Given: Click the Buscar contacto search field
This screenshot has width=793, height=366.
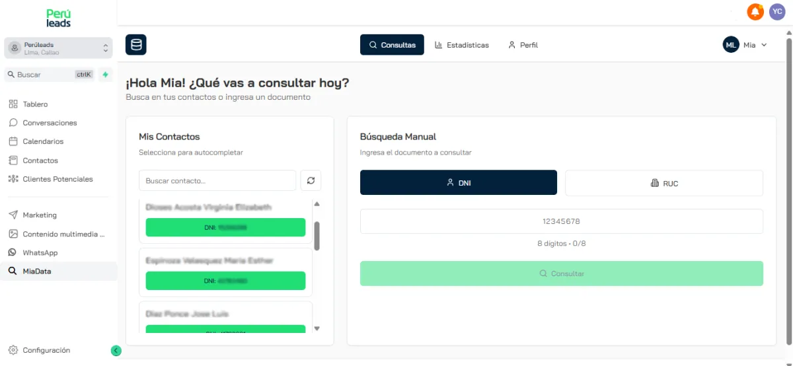Looking at the screenshot, I should [217, 180].
